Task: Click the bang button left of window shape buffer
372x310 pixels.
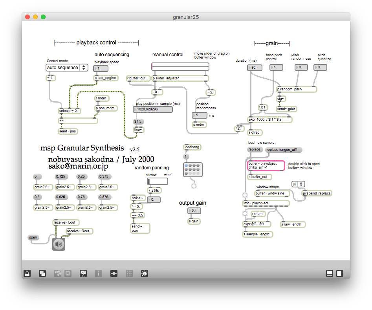Action: coord(245,195)
